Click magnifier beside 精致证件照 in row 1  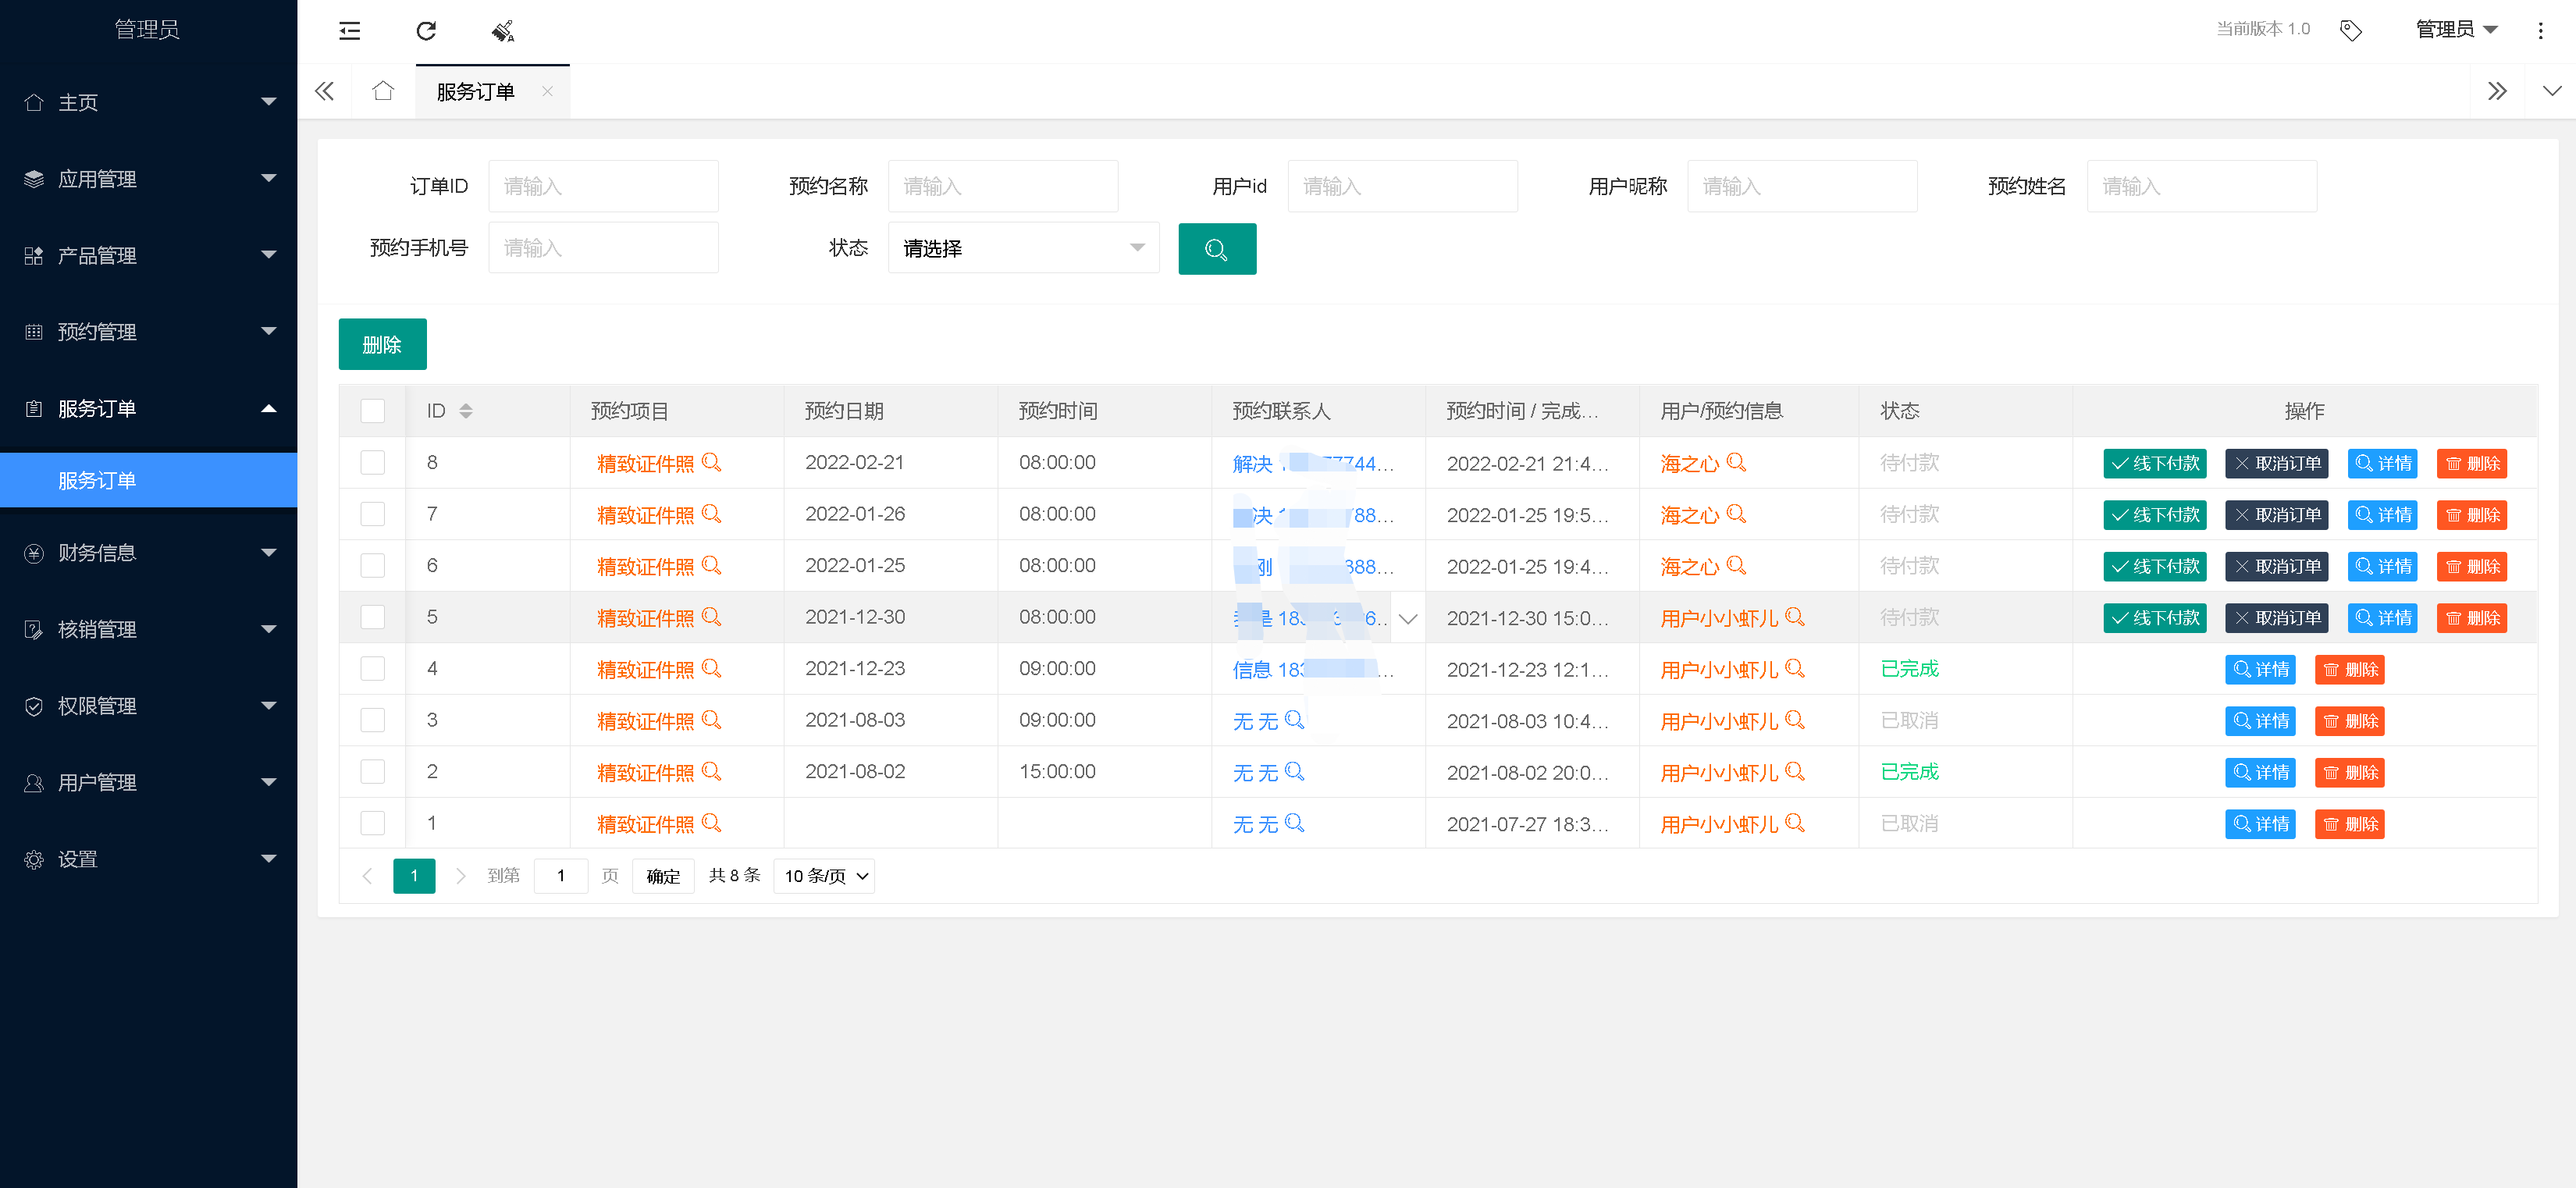click(x=711, y=823)
